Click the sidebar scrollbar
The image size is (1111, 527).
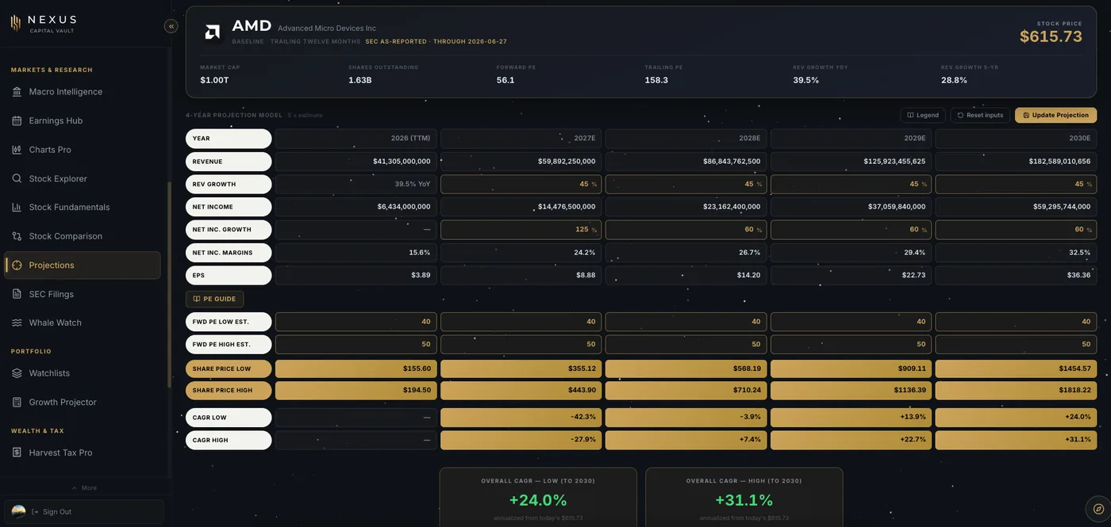[x=168, y=285]
